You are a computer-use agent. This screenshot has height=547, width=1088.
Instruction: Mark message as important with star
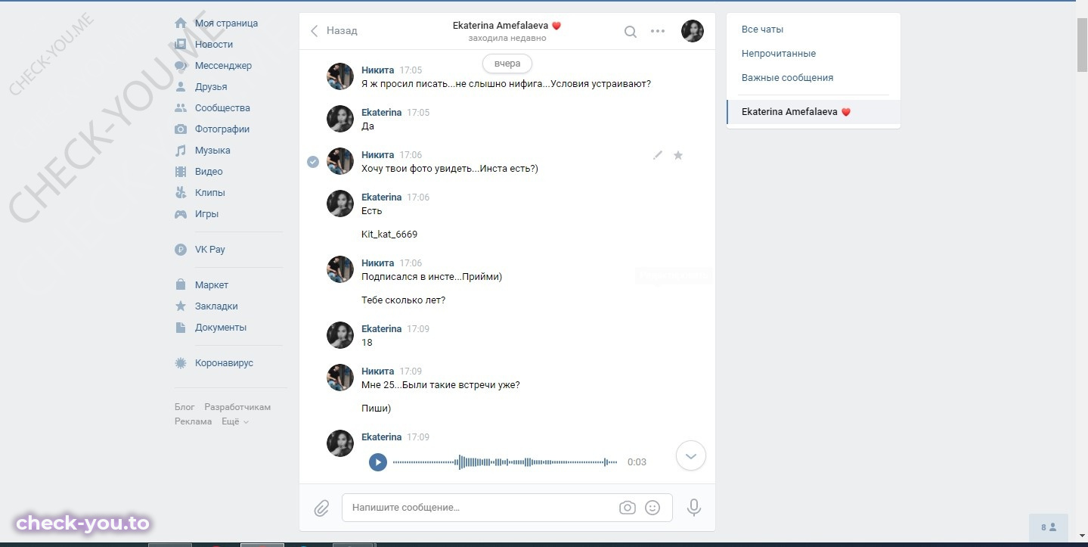[678, 155]
